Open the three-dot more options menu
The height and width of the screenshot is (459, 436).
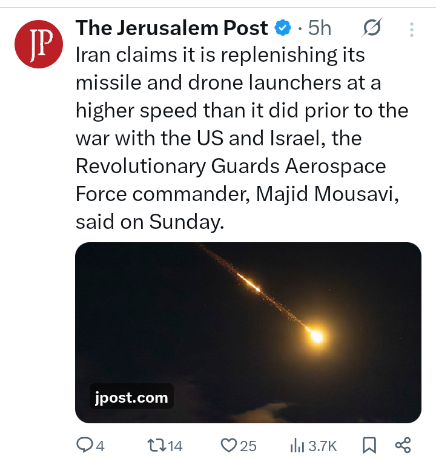tap(412, 29)
